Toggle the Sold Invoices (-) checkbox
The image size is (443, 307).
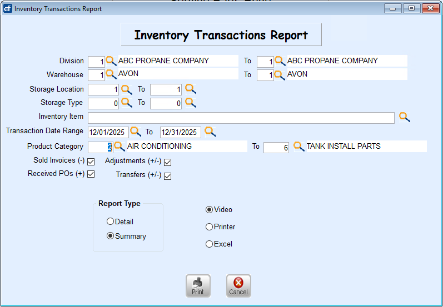(91, 162)
